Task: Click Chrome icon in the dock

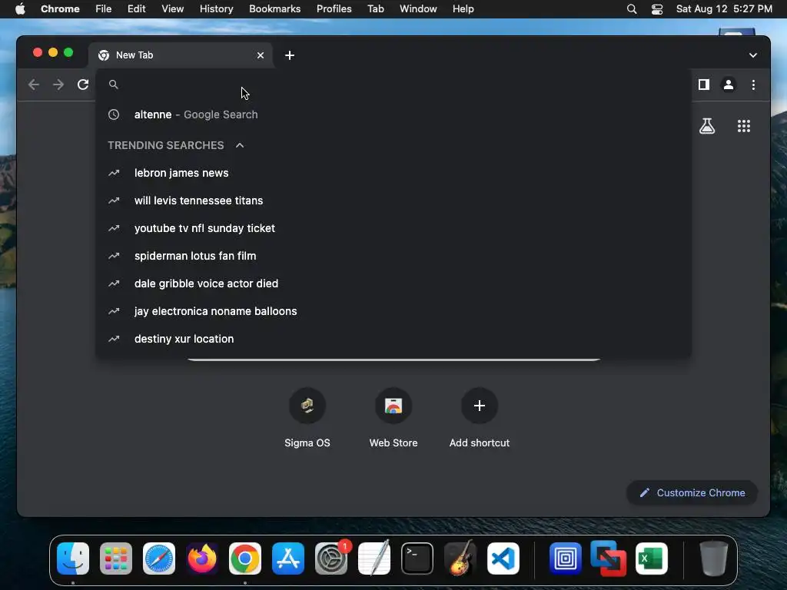Action: [245, 558]
